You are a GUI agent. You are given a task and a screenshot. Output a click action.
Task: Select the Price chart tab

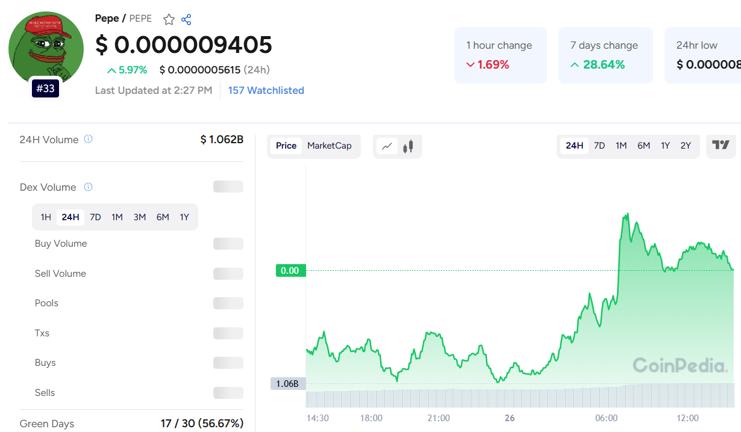pos(286,146)
